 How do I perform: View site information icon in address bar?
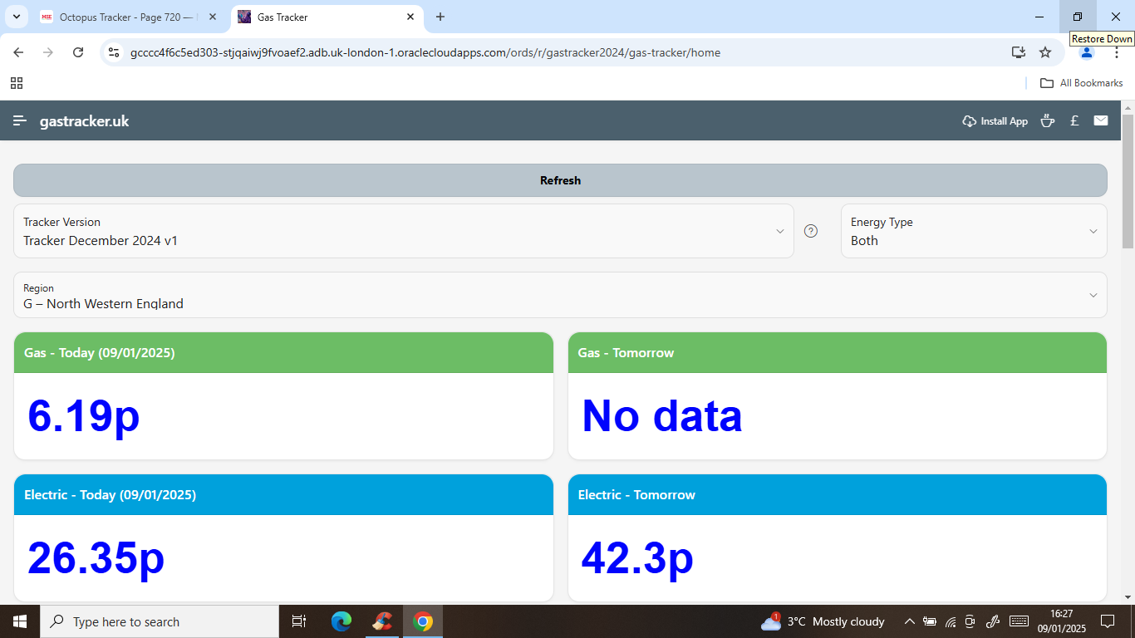pyautogui.click(x=115, y=52)
